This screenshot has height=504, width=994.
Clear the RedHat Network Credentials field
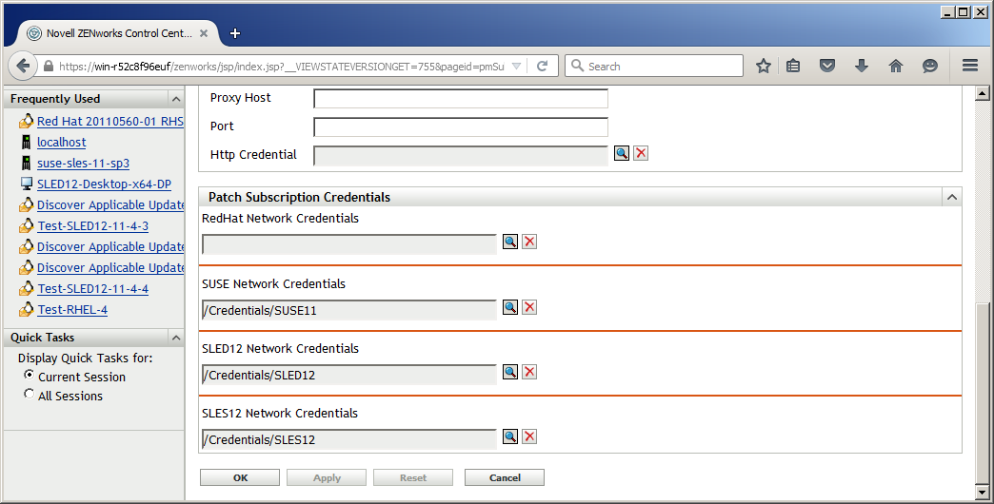(x=529, y=242)
